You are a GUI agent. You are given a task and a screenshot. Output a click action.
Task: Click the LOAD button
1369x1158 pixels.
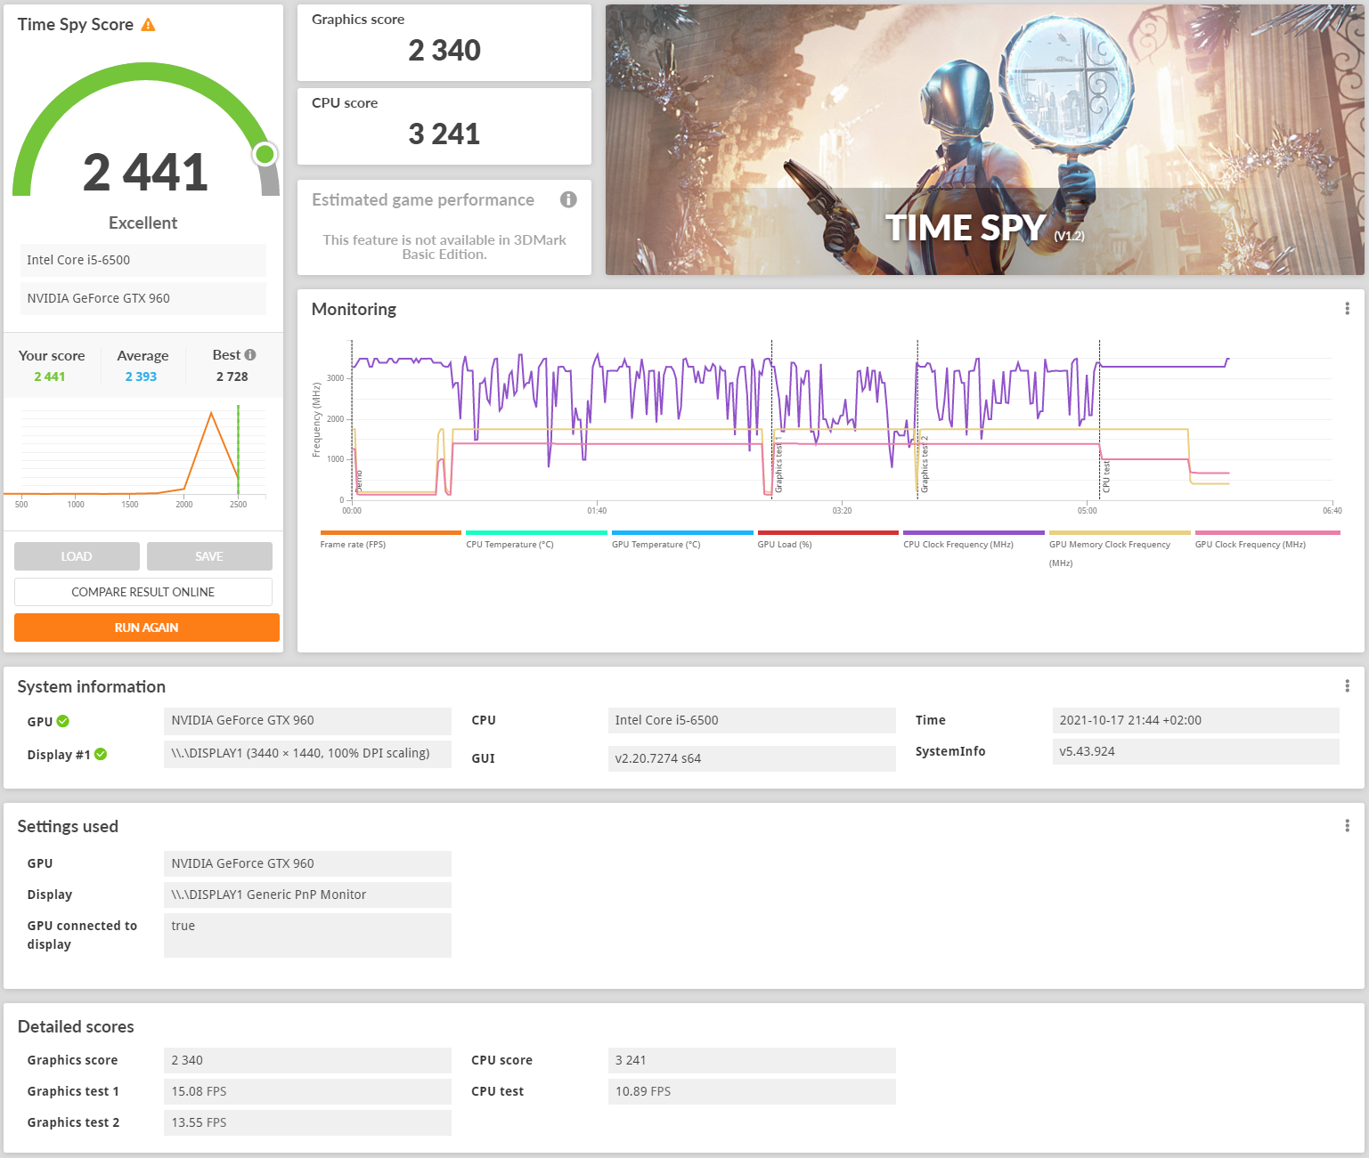pos(77,556)
